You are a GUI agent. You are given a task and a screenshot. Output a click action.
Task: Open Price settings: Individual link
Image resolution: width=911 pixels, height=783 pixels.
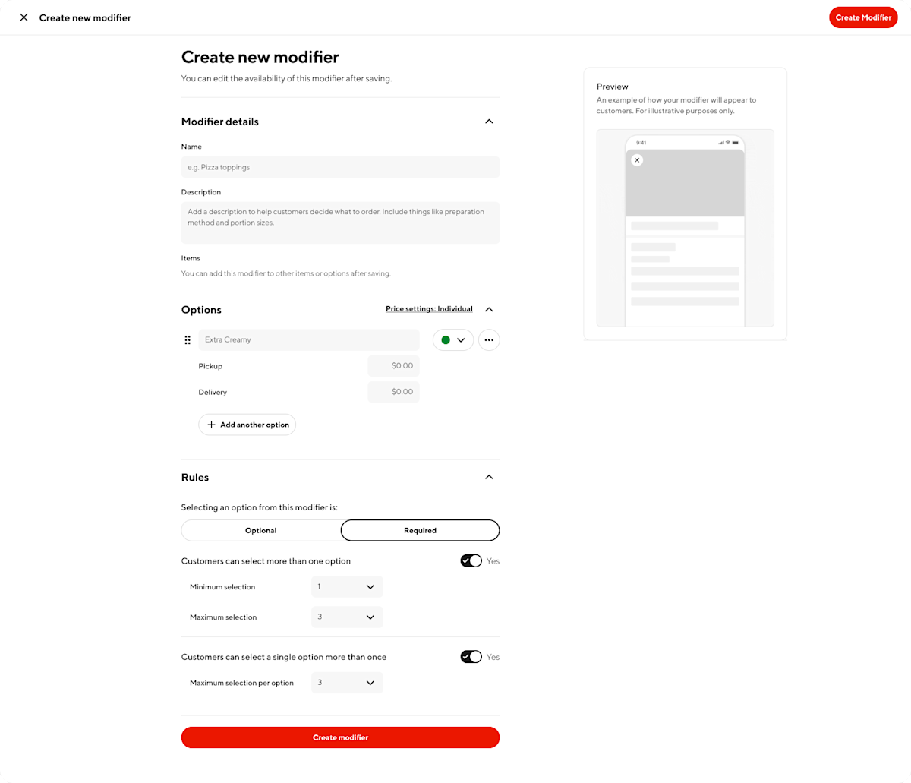429,309
